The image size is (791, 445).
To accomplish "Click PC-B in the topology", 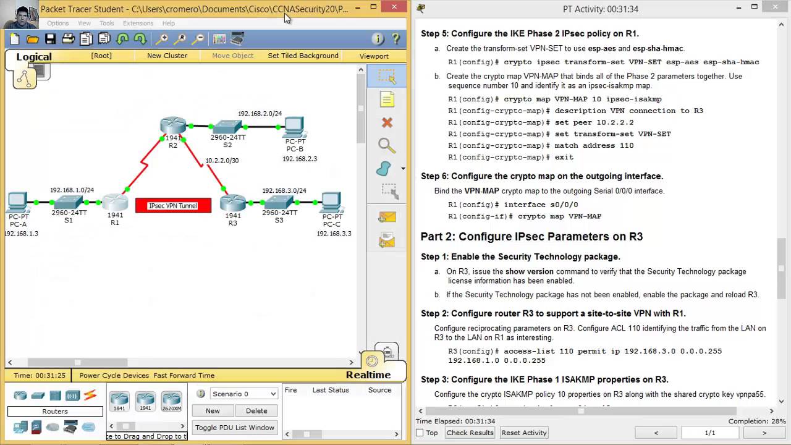I will (x=294, y=127).
